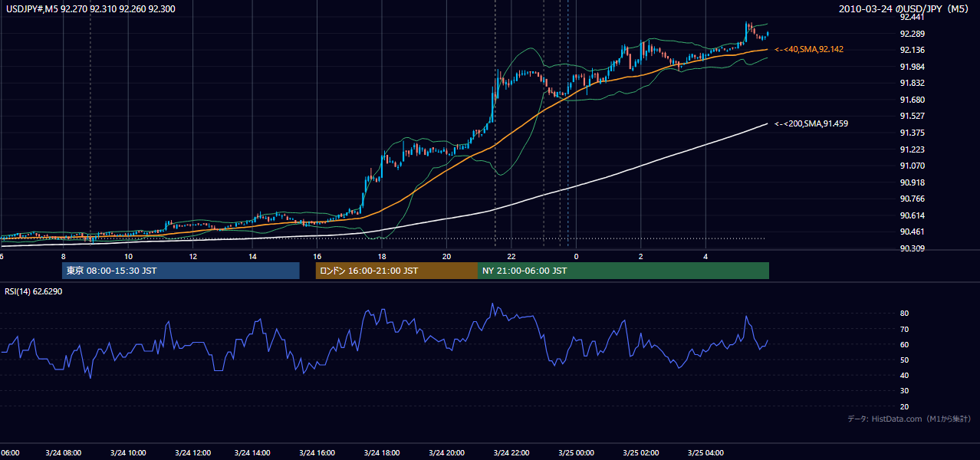Click hour tick 16 under the price chart
980x460 pixels.
coord(317,256)
